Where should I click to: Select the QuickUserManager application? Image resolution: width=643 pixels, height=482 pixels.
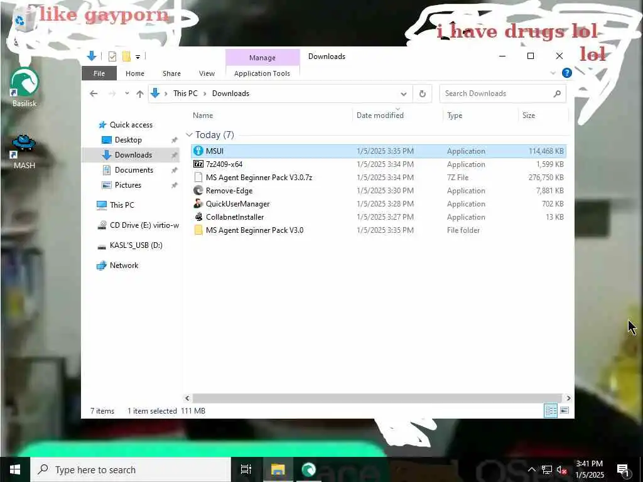coord(378,204)
